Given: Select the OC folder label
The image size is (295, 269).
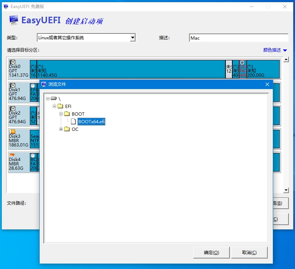Looking at the screenshot, I should pos(75,129).
